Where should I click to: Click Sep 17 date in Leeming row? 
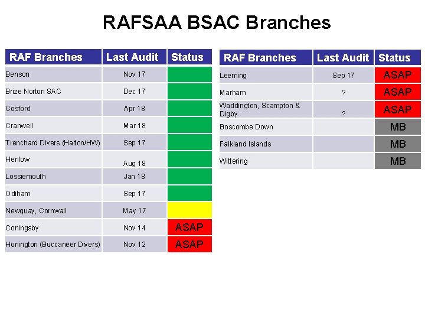click(344, 76)
